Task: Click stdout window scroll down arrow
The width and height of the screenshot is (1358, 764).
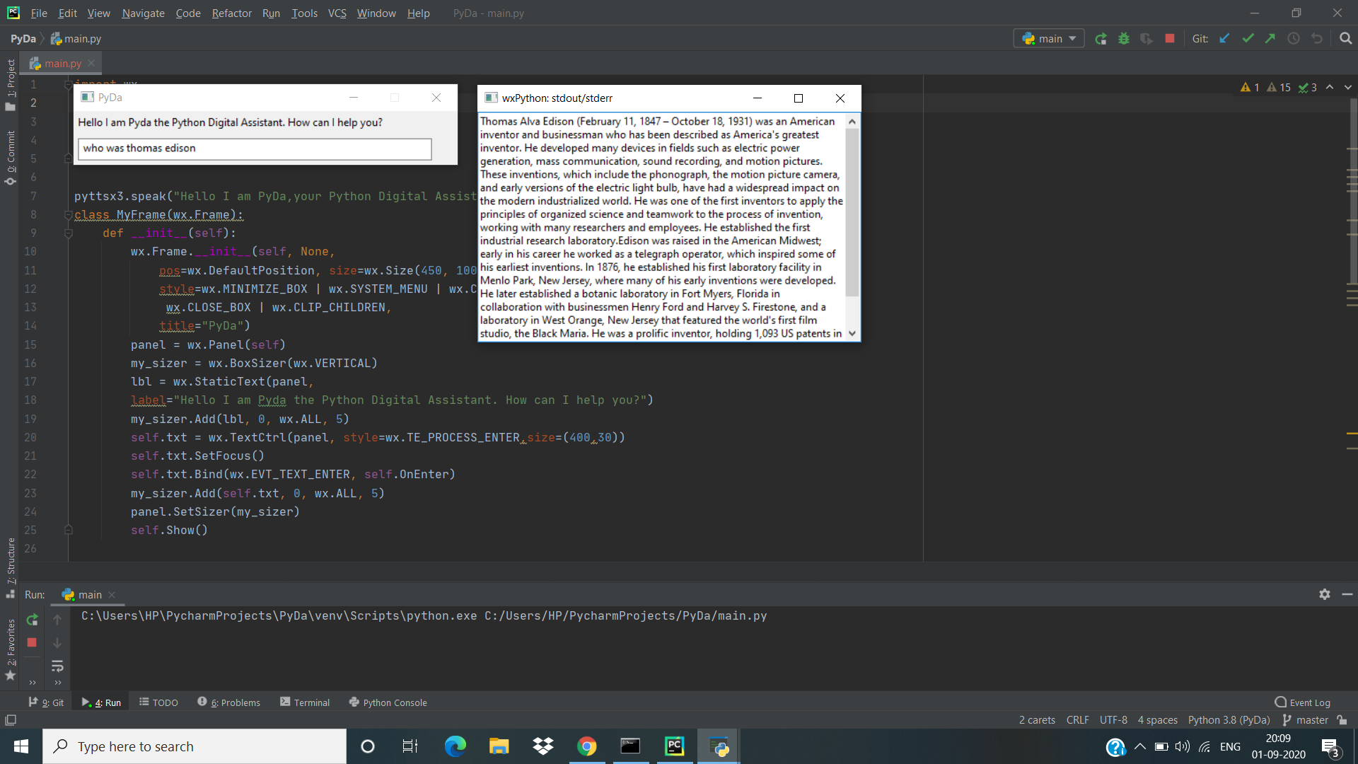Action: [852, 333]
